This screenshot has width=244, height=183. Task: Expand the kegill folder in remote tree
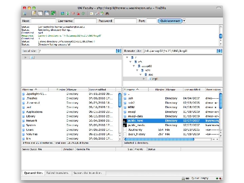coord(144,79)
